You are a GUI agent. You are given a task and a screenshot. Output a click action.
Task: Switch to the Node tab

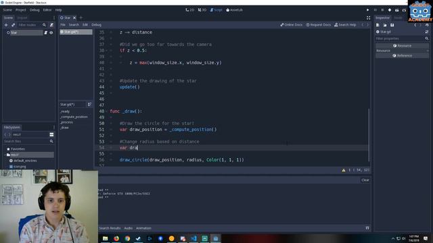click(x=398, y=18)
